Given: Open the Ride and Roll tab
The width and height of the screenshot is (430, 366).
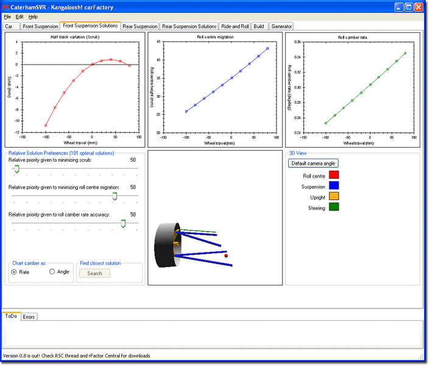Looking at the screenshot, I should click(235, 26).
